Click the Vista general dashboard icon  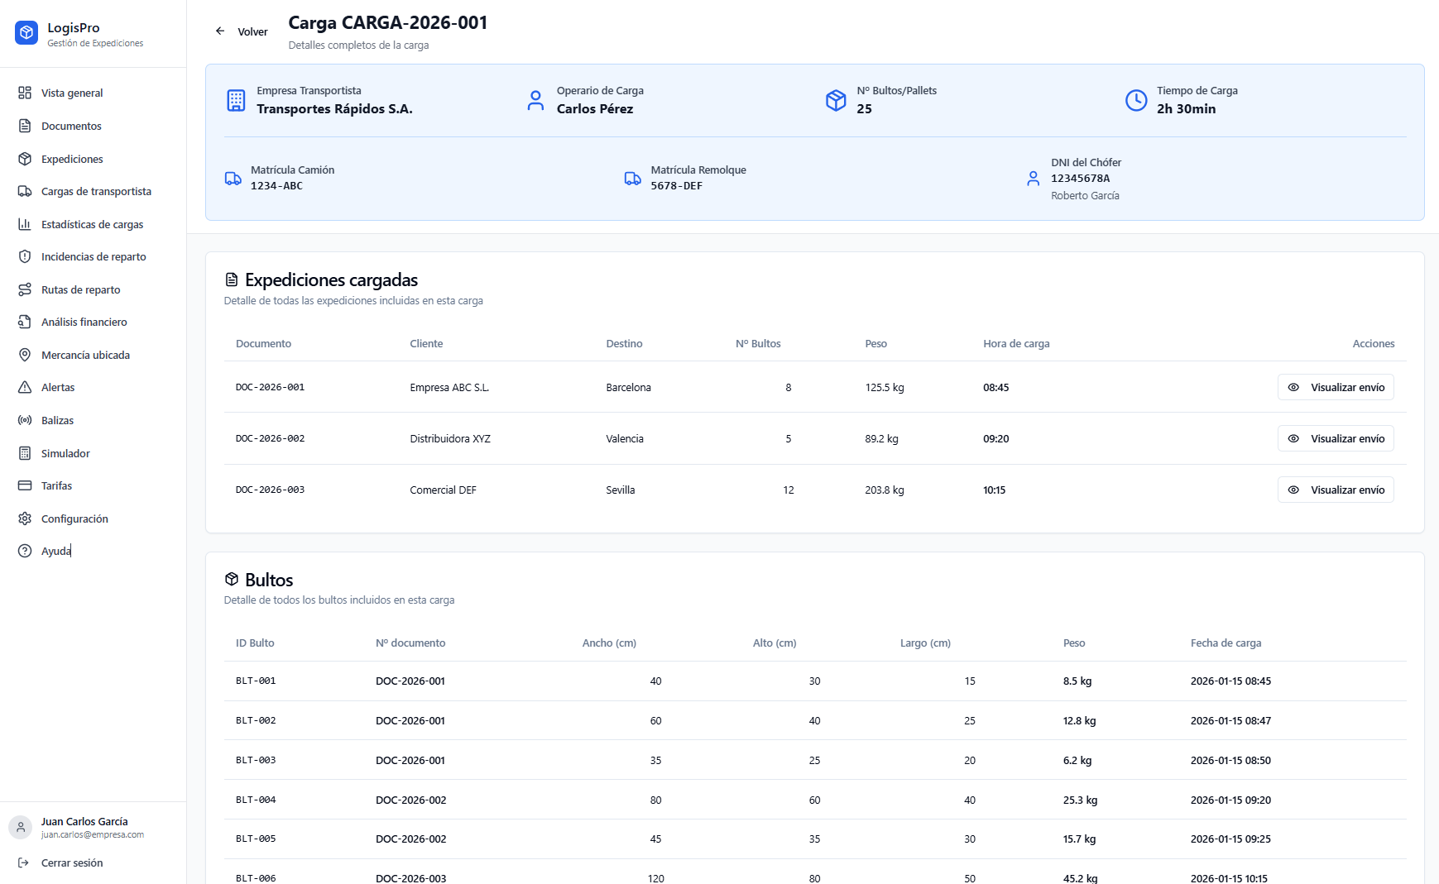click(x=25, y=93)
